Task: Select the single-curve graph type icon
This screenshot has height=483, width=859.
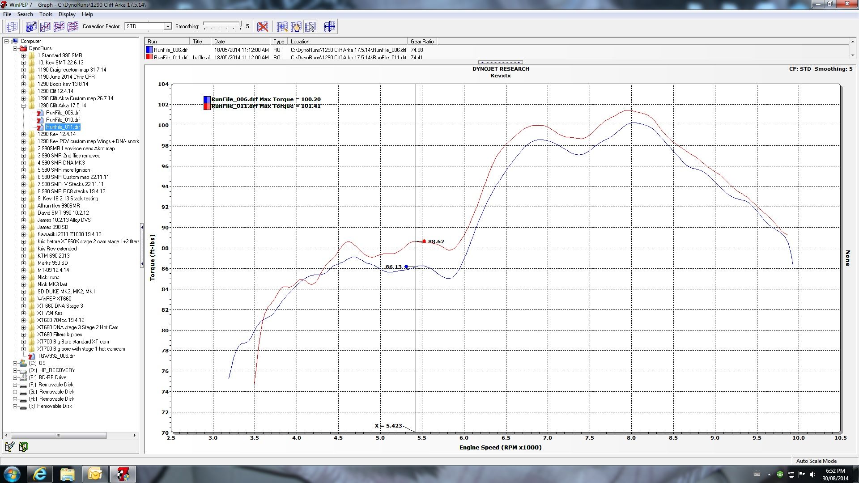Action: (x=45, y=27)
